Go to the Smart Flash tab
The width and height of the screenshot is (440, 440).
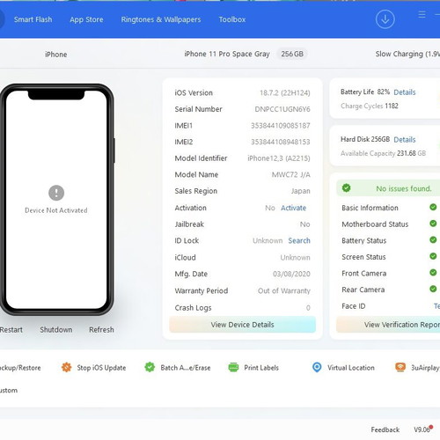click(x=33, y=19)
